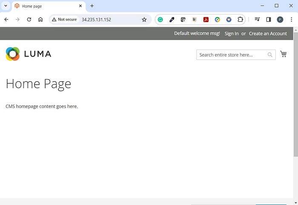
Task: Open the Chrome three-dot menu
Action: coord(291,20)
